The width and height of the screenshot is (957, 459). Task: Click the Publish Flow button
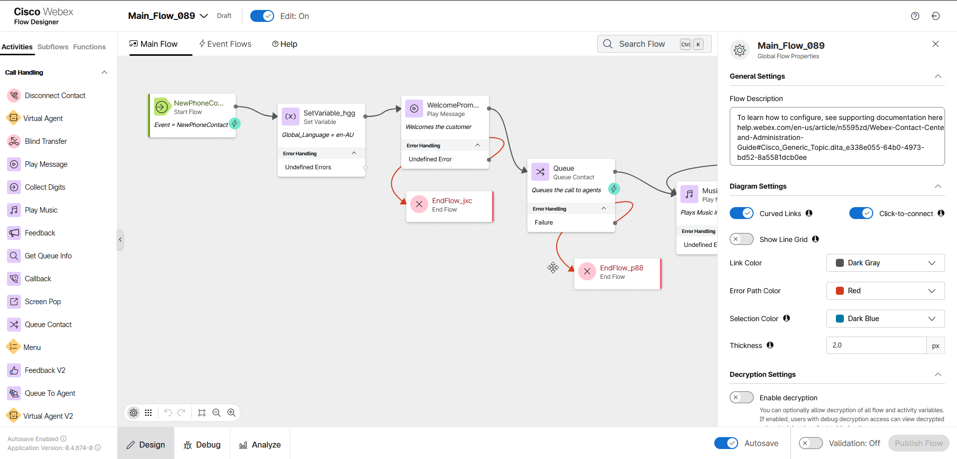(x=919, y=443)
